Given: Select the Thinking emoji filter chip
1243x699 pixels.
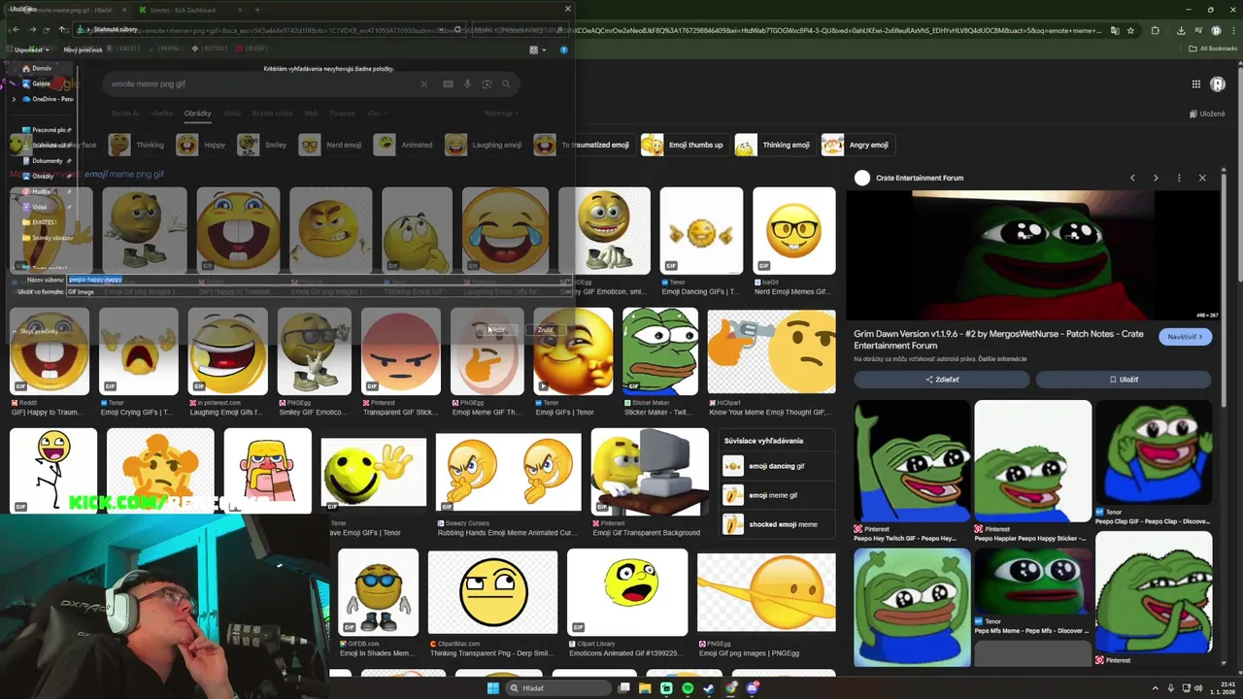Looking at the screenshot, I should pos(774,145).
